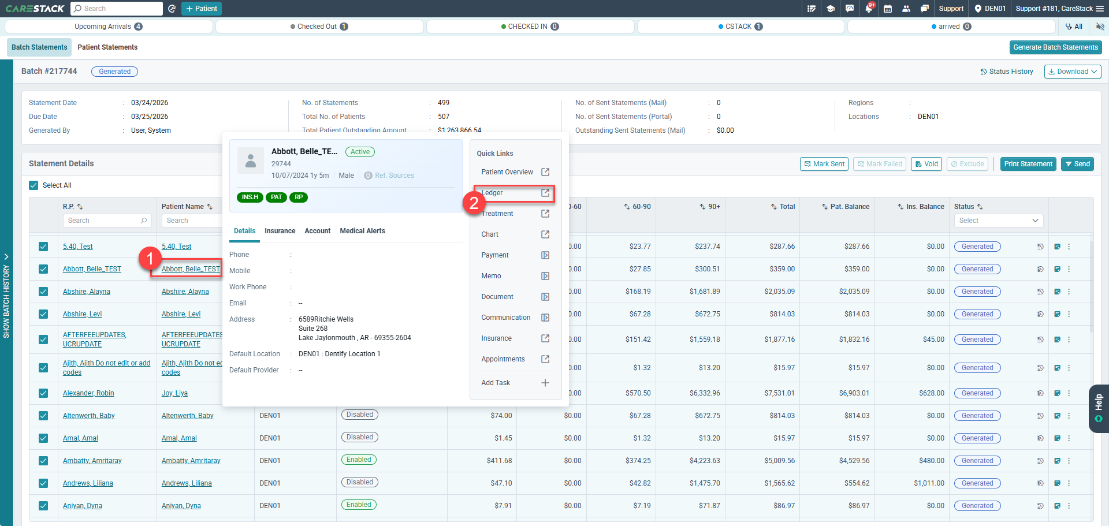Screen dimensions: 1109x526
Task: Toggle checkbox for Abshire, Alayna row
Action: (43, 292)
